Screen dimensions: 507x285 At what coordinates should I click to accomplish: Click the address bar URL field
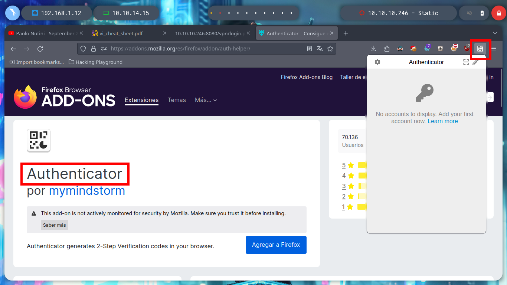coord(206,49)
